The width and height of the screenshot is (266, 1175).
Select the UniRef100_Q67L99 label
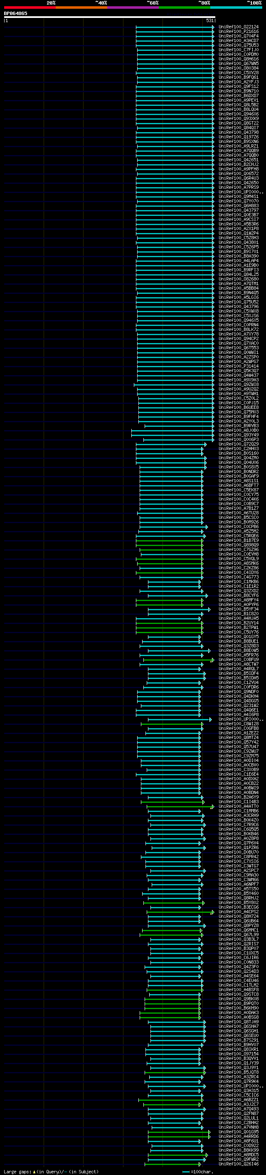(238, 934)
